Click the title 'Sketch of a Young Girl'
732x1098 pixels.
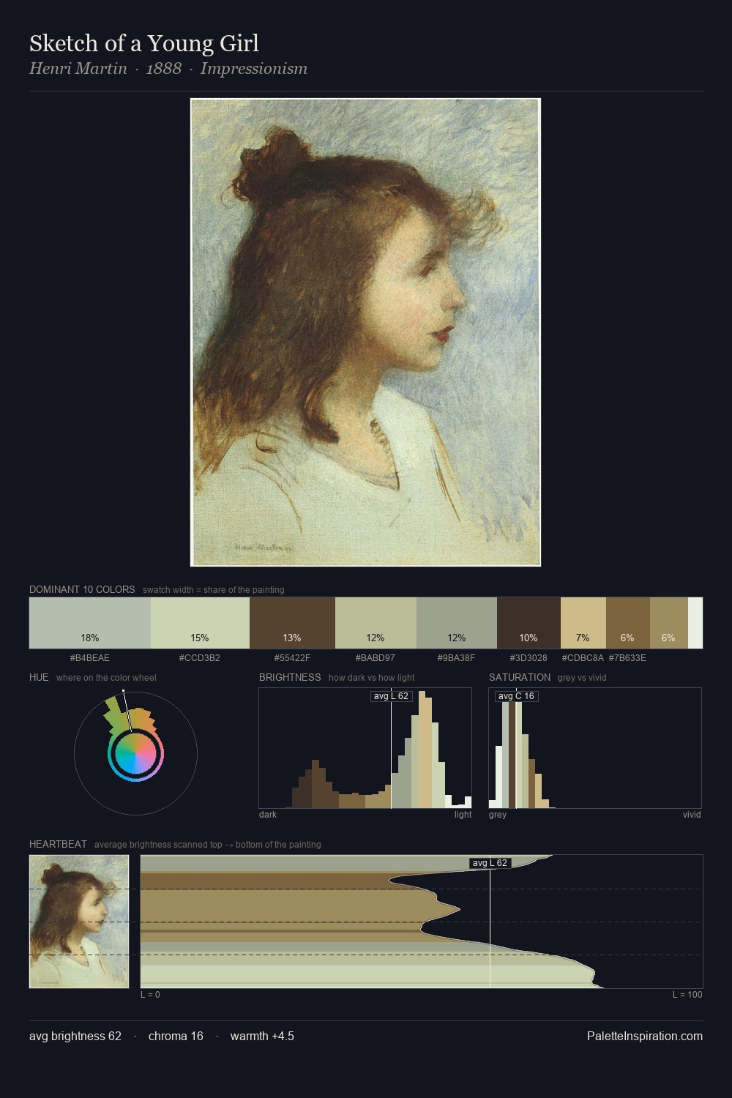(x=144, y=43)
